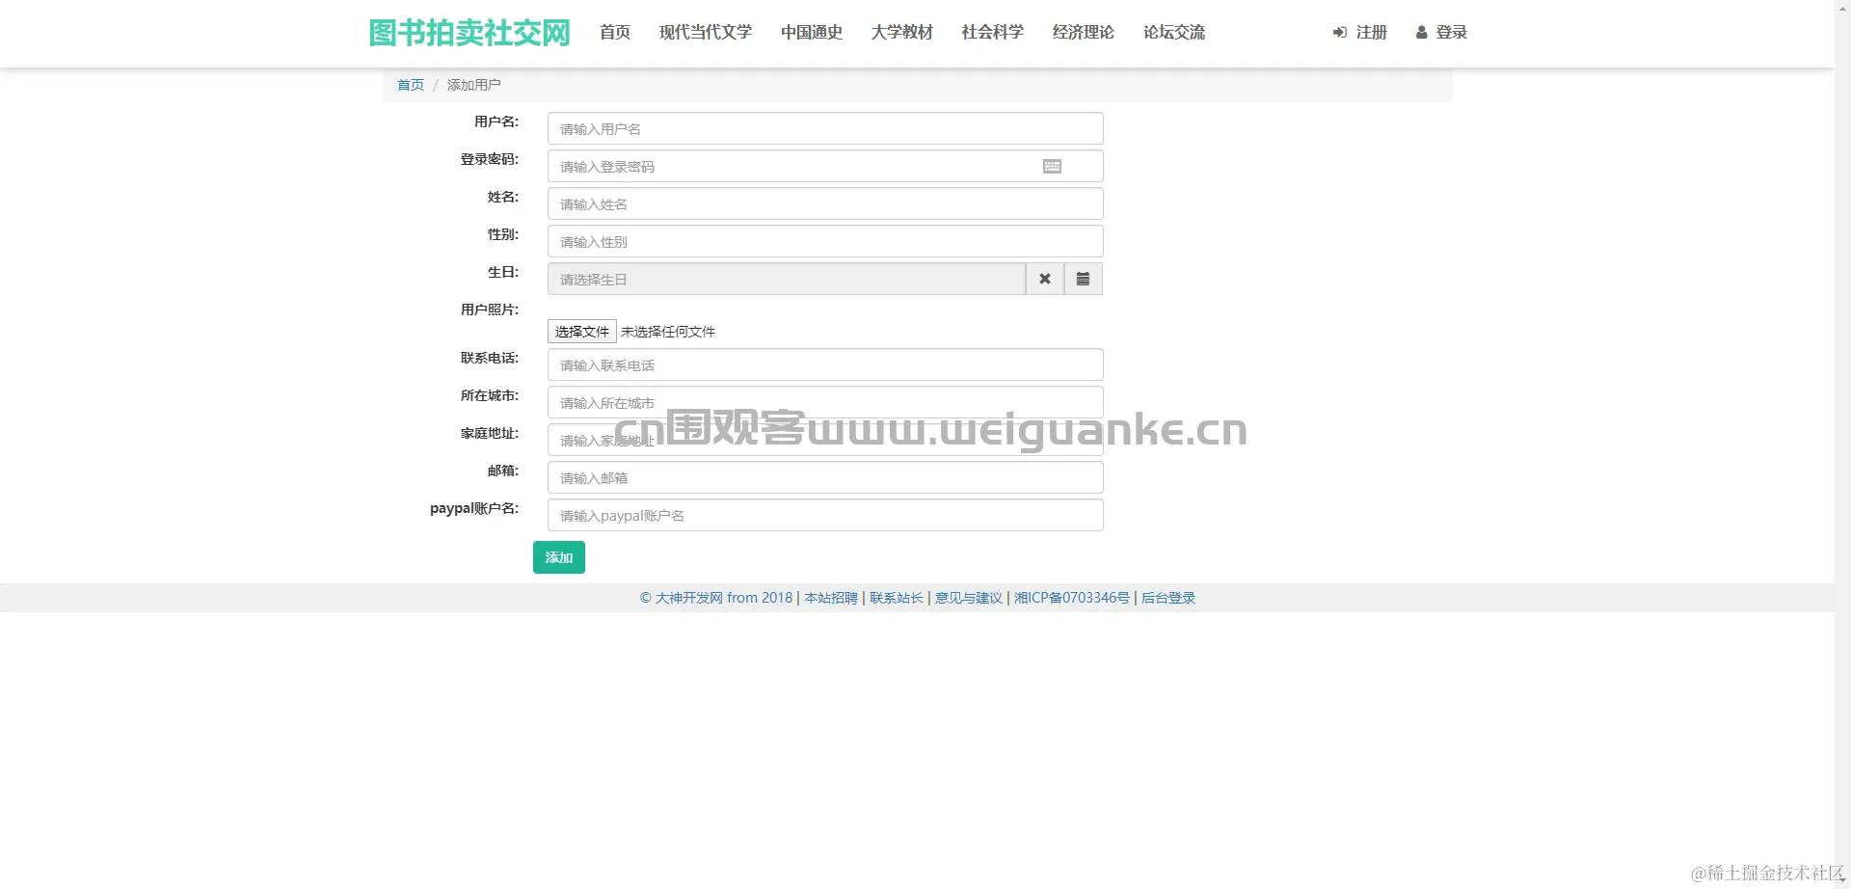Open 湘ICP备0703346号 footer link
Image resolution: width=1851 pixels, height=889 pixels.
1072,598
